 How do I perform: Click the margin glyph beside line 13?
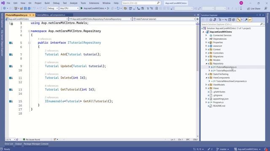click(x=11, y=89)
